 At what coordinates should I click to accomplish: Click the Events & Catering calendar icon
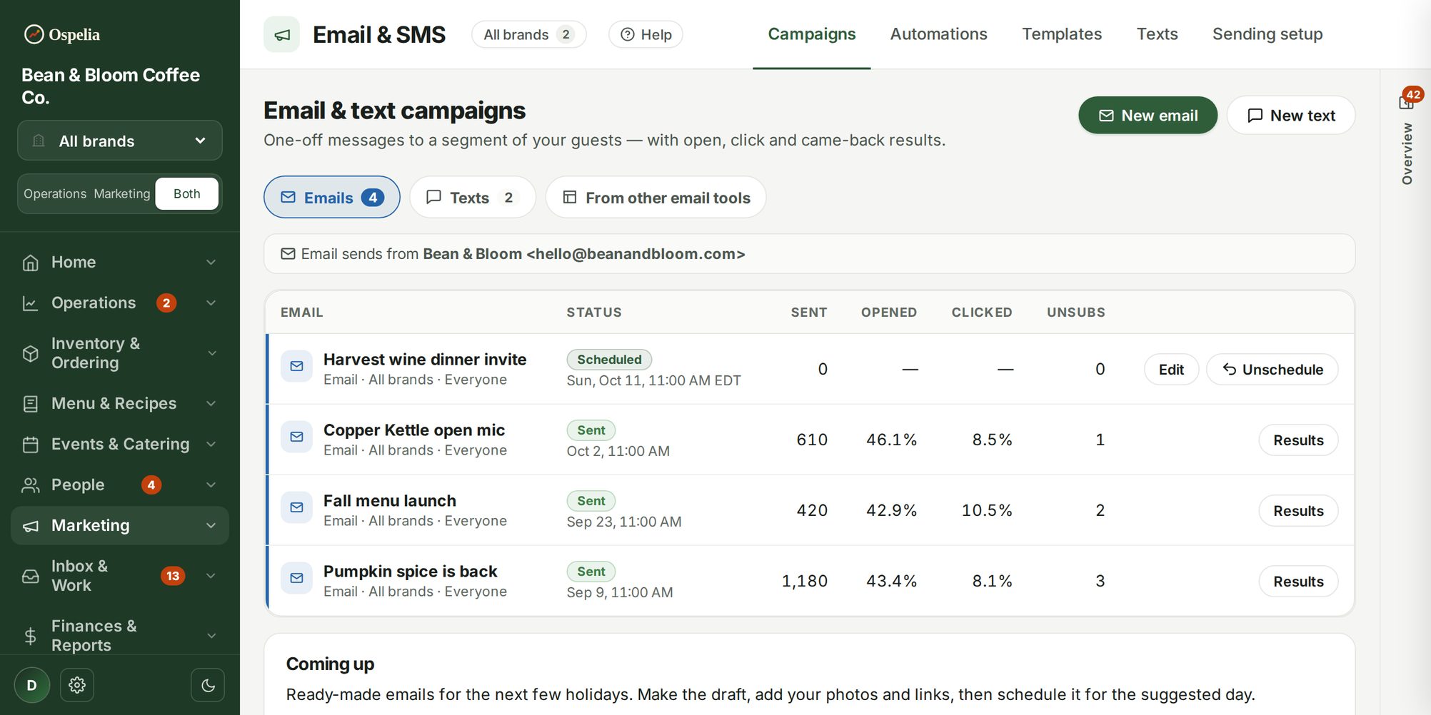click(x=31, y=445)
